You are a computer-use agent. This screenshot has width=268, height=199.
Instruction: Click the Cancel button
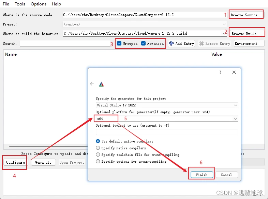point(226,175)
